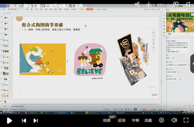Skip to the previous video
Image resolution: width=194 pixels, height=127 pixels.
pos(24,121)
